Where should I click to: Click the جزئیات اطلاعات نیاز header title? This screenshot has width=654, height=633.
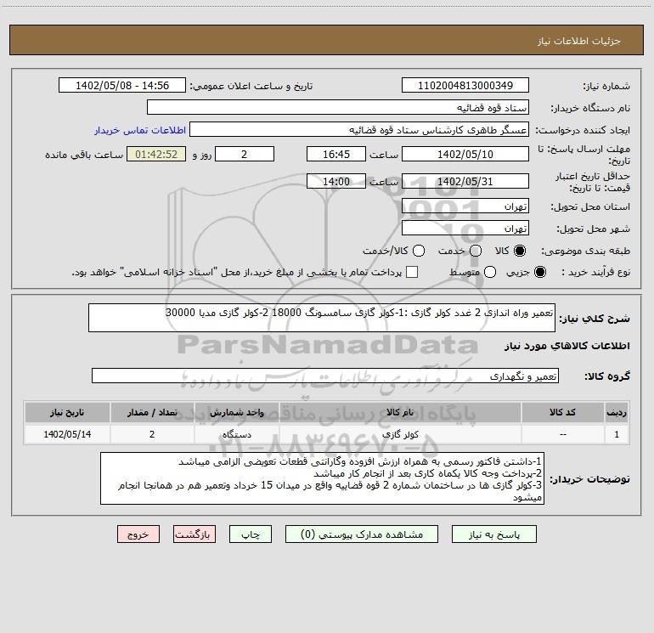point(578,41)
